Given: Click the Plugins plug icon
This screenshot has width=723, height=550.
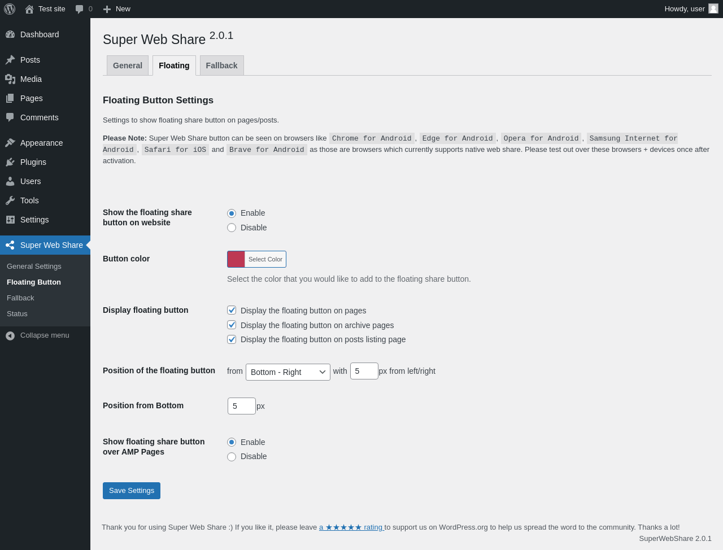Looking at the screenshot, I should [10, 162].
